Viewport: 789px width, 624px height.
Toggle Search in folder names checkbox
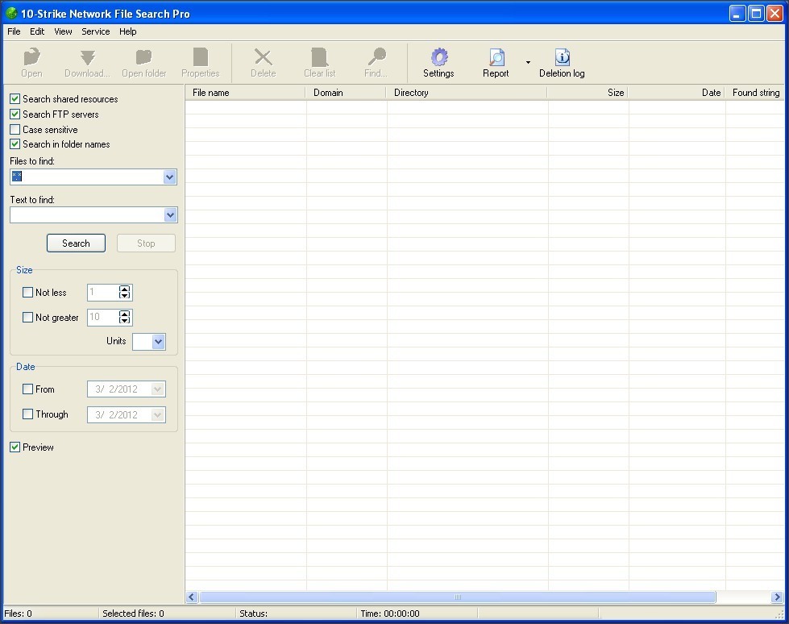coord(15,144)
